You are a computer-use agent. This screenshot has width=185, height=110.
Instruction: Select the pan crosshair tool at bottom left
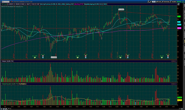click(2, 109)
